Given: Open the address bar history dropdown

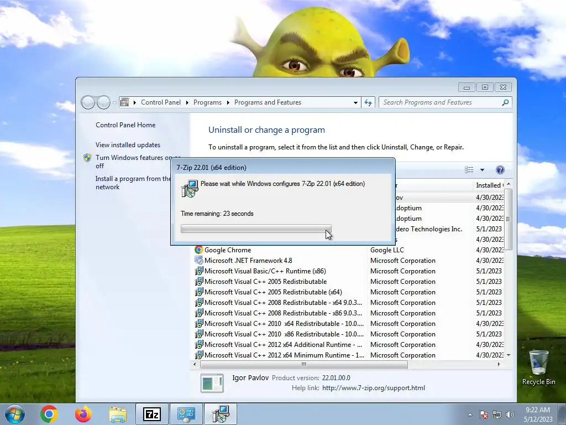Looking at the screenshot, I should pos(355,102).
